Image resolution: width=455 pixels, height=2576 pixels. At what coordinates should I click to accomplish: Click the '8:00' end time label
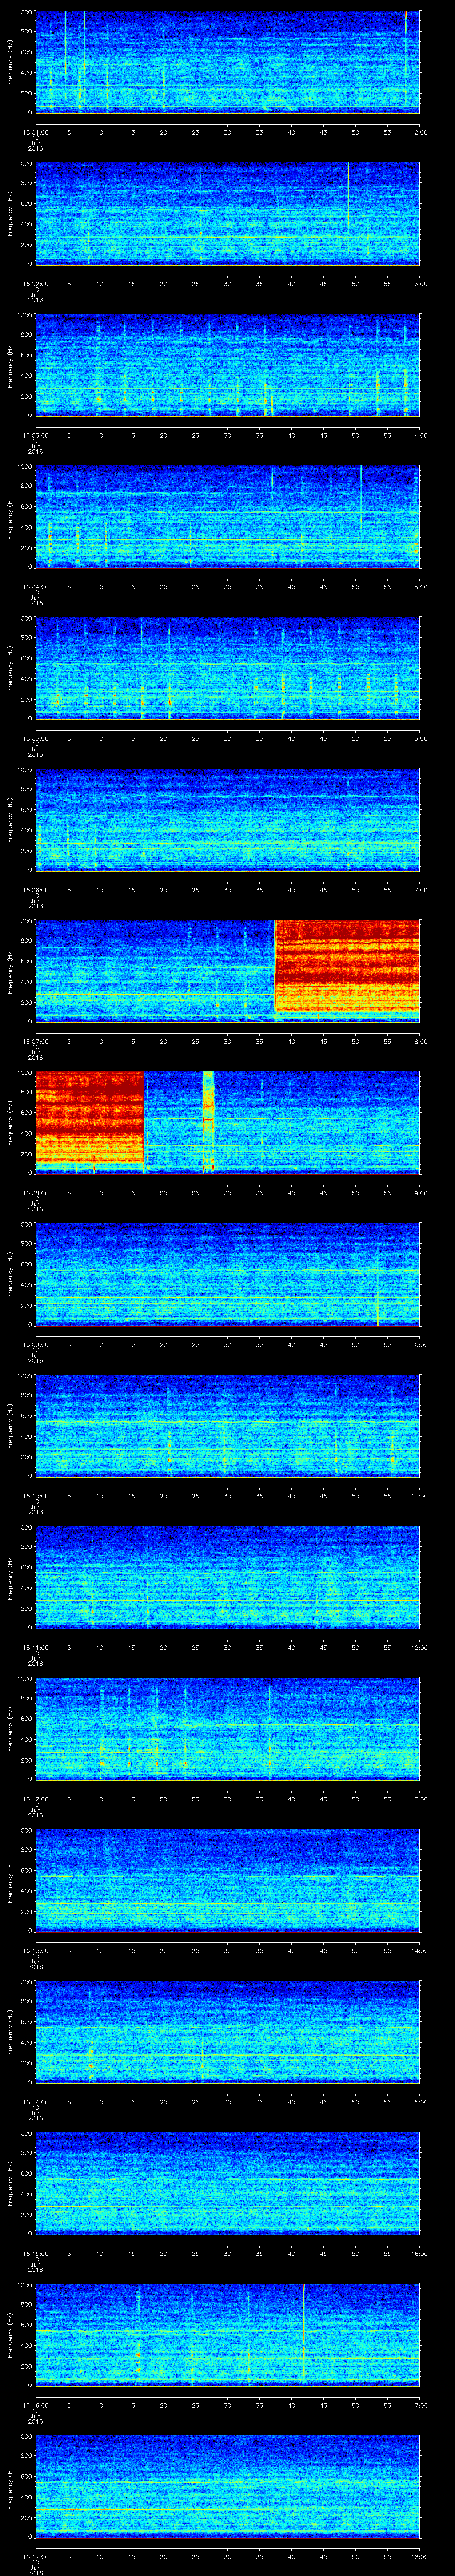420,1041
